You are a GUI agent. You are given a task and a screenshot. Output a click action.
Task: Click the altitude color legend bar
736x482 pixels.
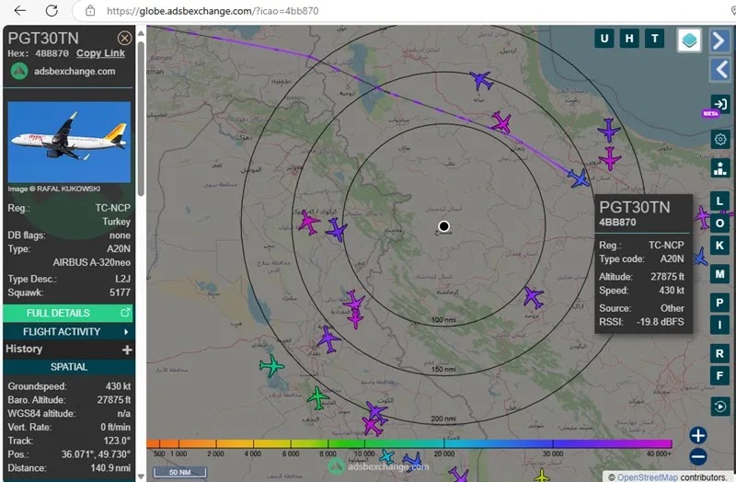pos(408,443)
